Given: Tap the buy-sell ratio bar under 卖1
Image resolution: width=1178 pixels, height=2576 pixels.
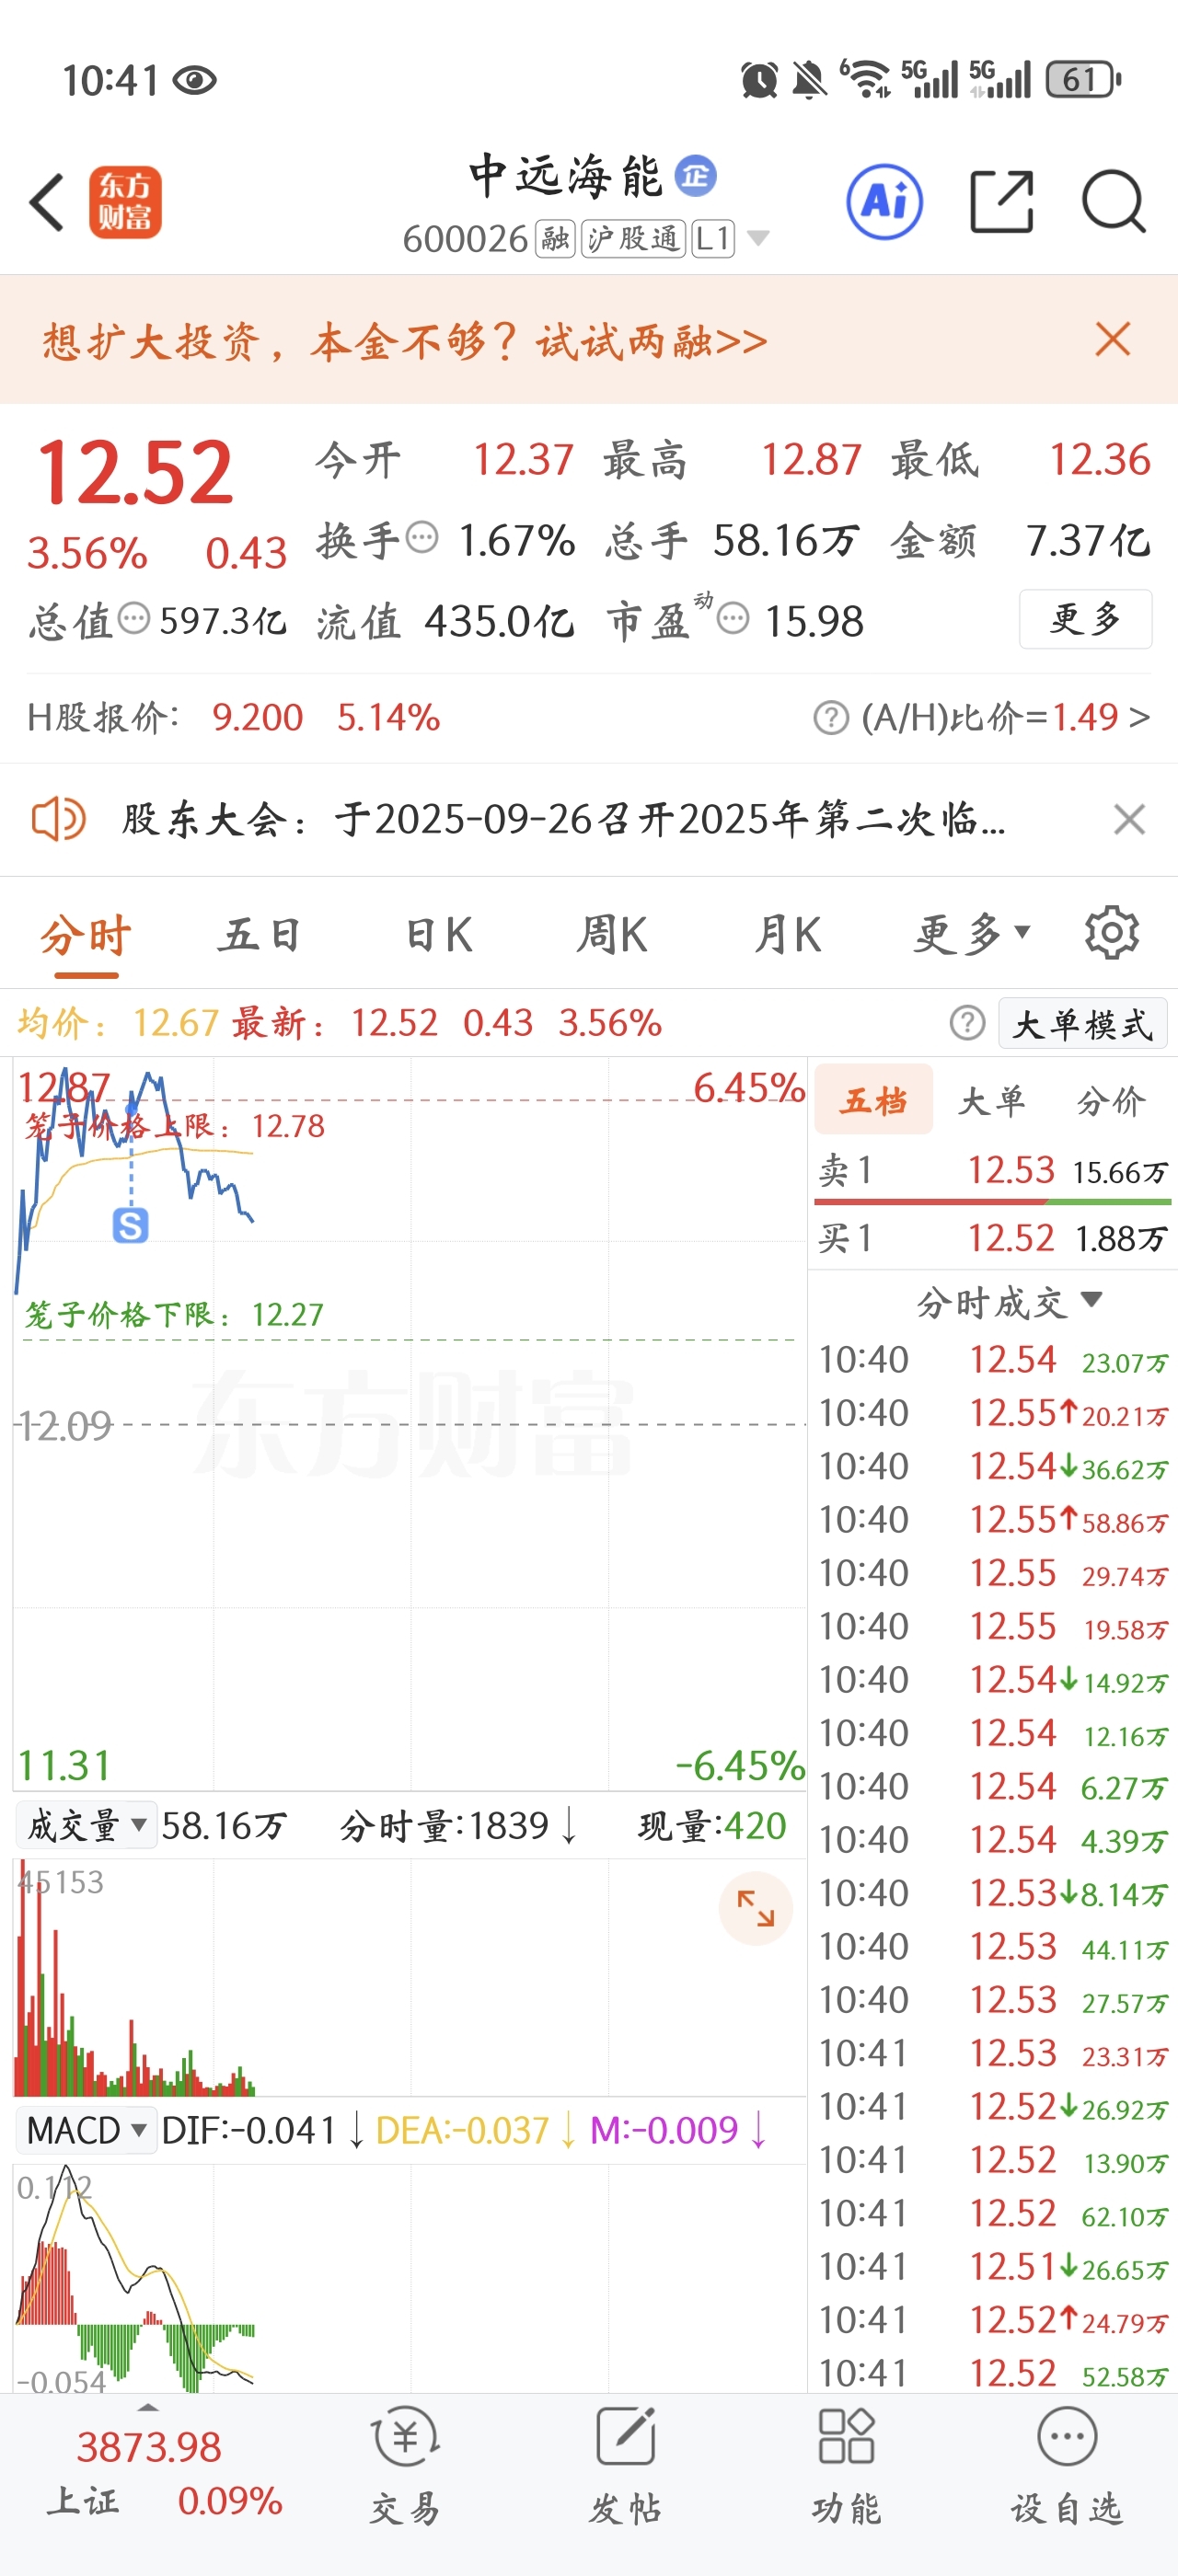Looking at the screenshot, I should pos(992,1201).
